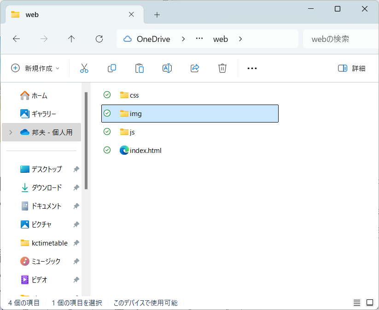
Task: Expand the chevron after web in address bar
Action: pos(240,39)
